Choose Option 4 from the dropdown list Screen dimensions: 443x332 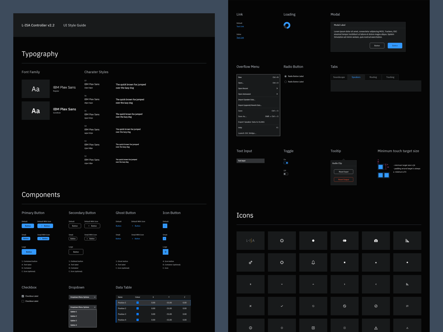click(83, 325)
